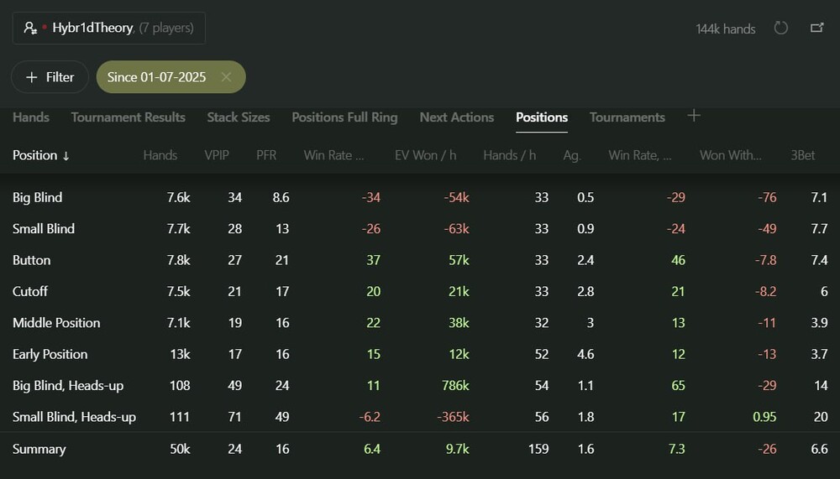Go to Positions Full Ring tab
This screenshot has height=479, width=840.
pos(344,117)
